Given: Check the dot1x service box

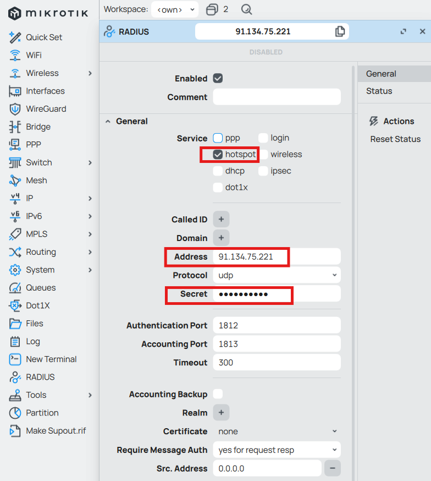Looking at the screenshot, I should point(218,187).
